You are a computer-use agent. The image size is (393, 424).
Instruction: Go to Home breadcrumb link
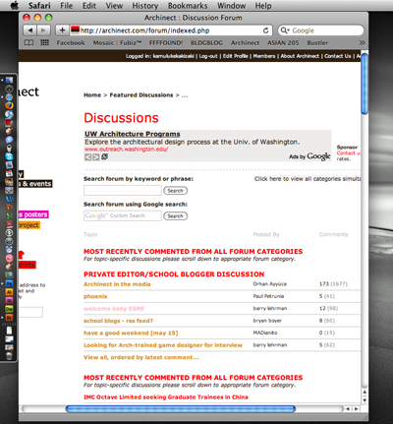(x=92, y=95)
